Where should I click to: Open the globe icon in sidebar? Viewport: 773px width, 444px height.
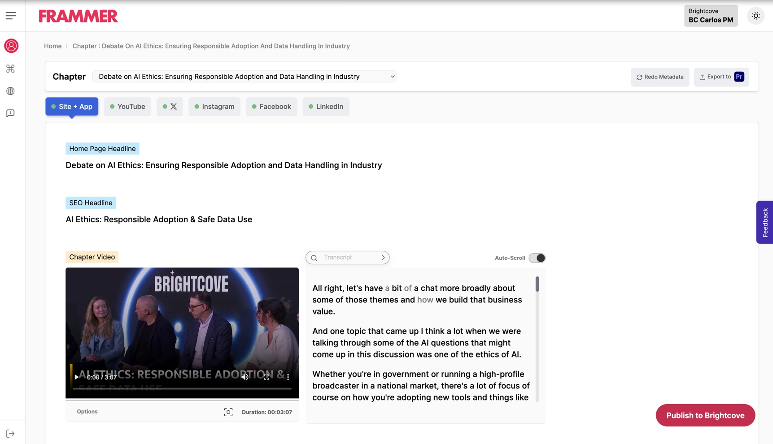11,91
